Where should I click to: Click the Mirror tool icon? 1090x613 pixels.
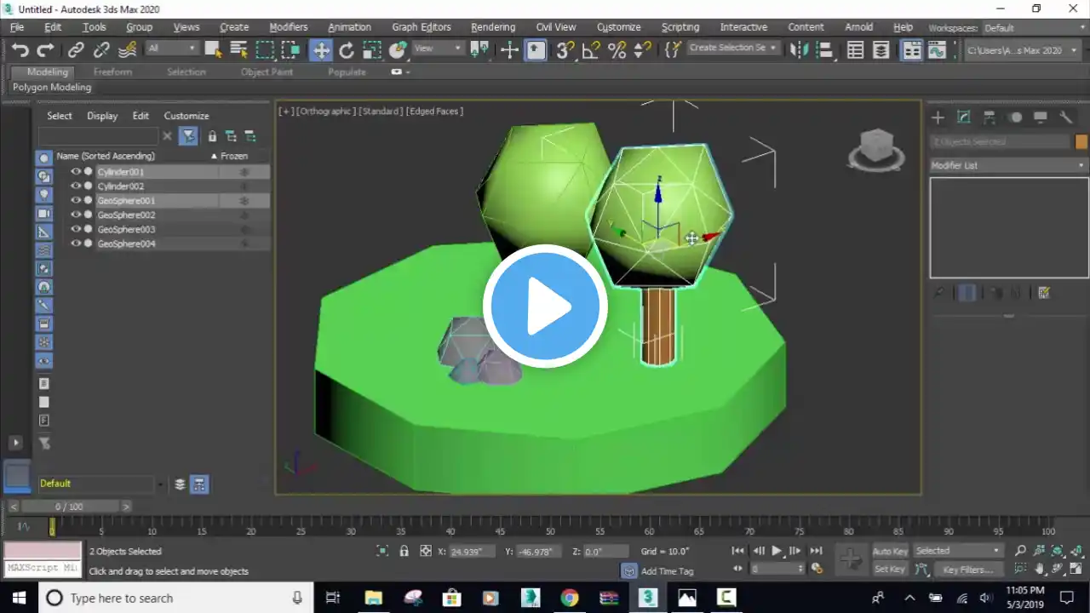pos(799,50)
